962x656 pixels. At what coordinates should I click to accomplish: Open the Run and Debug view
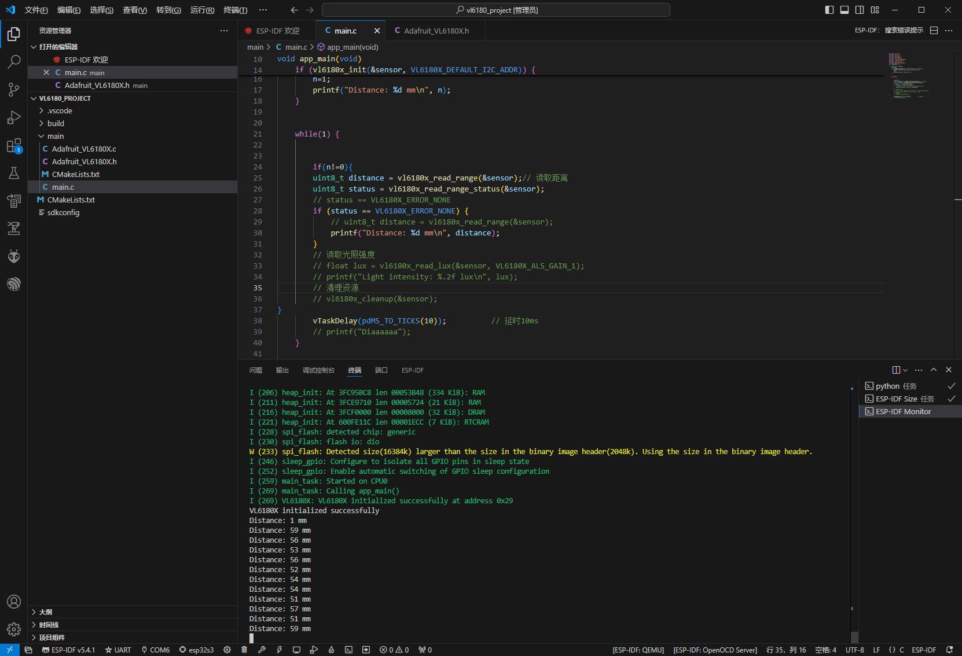(x=14, y=117)
